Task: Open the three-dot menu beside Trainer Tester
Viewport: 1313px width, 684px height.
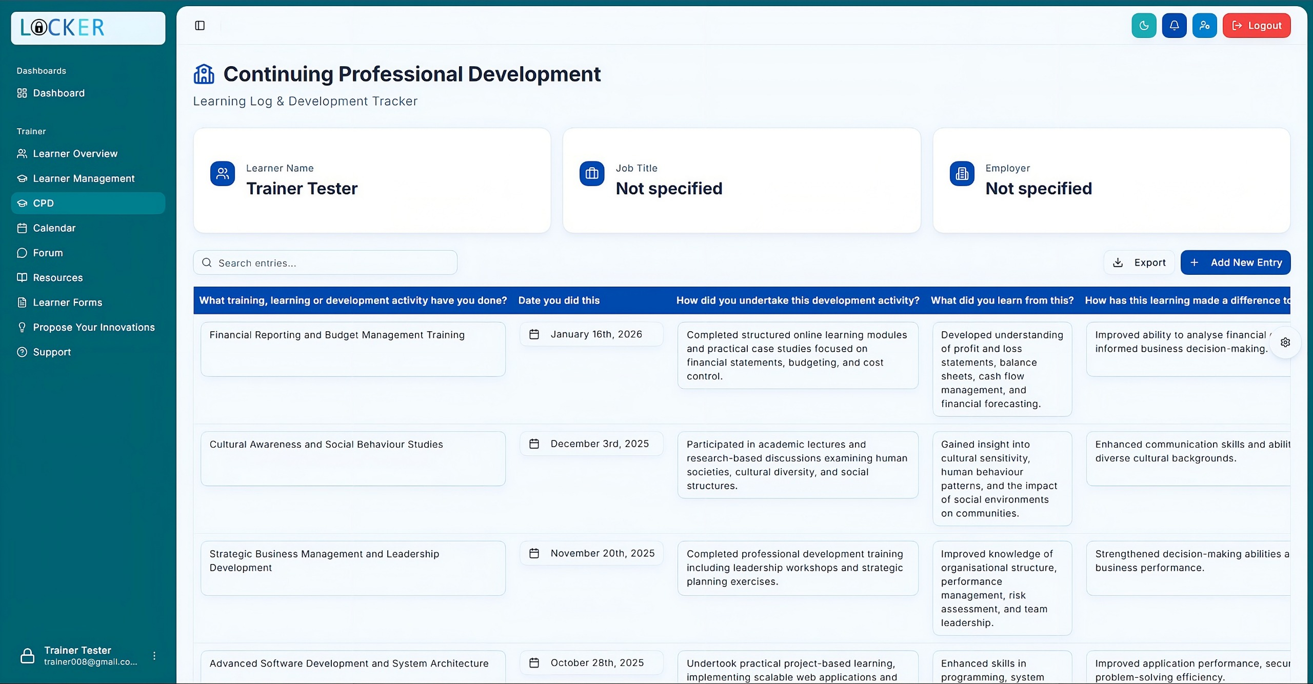Action: [154, 655]
